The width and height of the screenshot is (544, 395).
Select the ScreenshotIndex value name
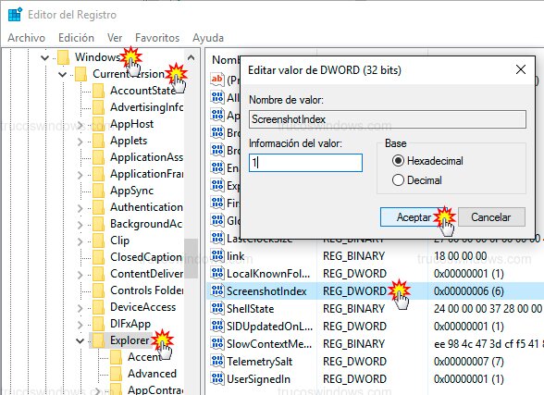coord(266,291)
